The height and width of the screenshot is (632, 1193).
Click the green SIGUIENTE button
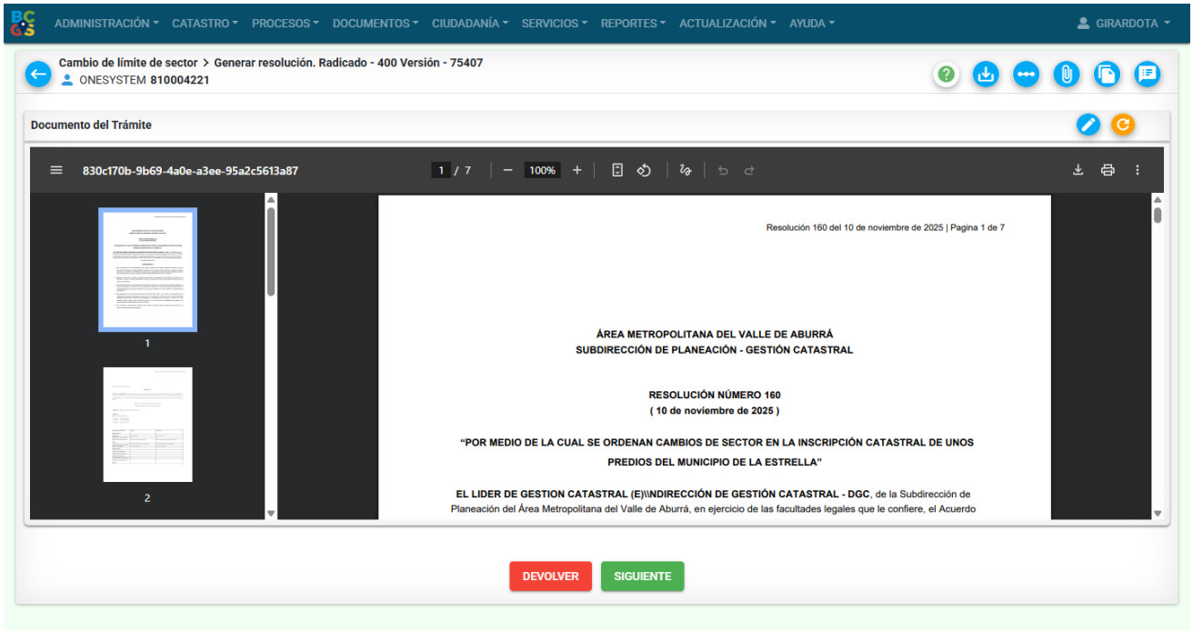[x=642, y=577]
